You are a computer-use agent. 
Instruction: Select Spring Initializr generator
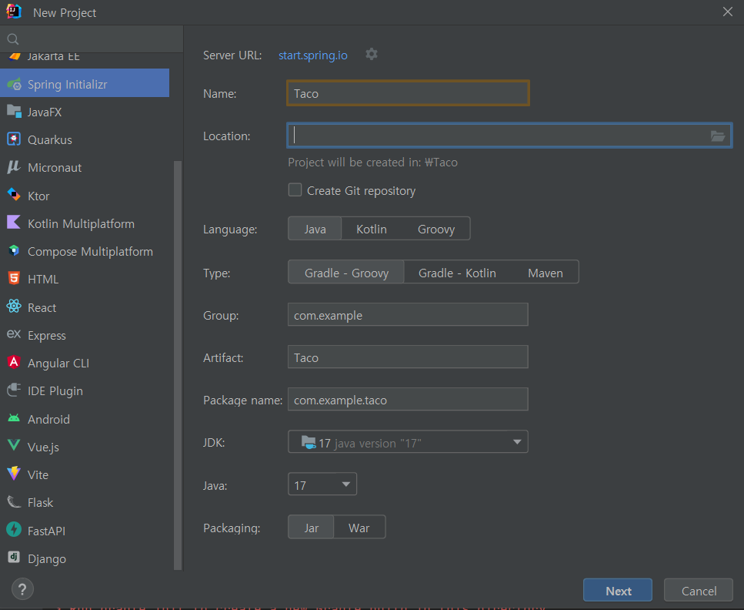(85, 83)
